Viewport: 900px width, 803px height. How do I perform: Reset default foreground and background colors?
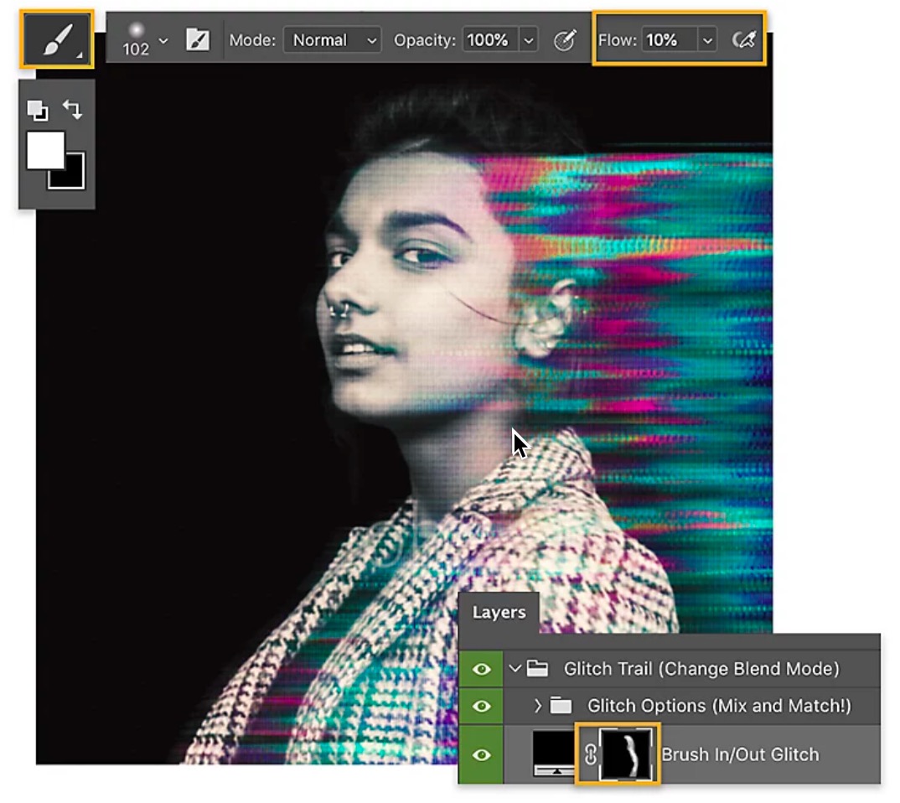click(37, 110)
